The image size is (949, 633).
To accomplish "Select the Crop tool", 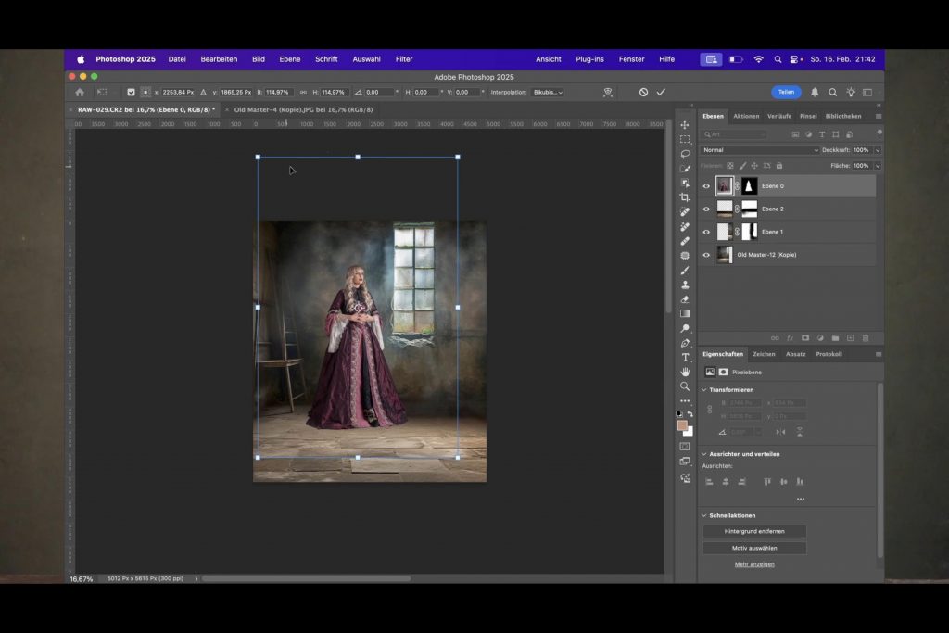I will pos(685,197).
